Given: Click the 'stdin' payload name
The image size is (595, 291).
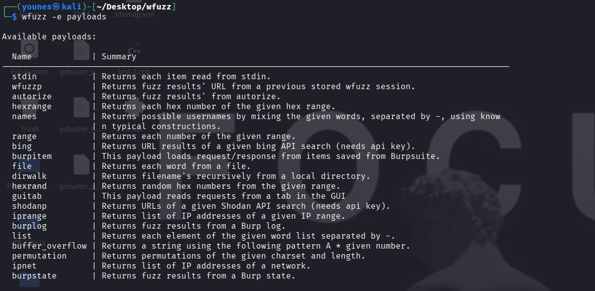Looking at the screenshot, I should point(24,76).
